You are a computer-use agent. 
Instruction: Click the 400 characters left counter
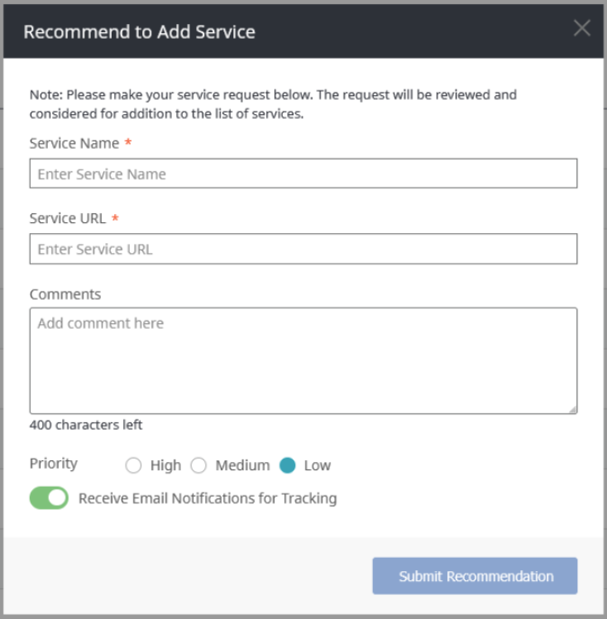(86, 425)
